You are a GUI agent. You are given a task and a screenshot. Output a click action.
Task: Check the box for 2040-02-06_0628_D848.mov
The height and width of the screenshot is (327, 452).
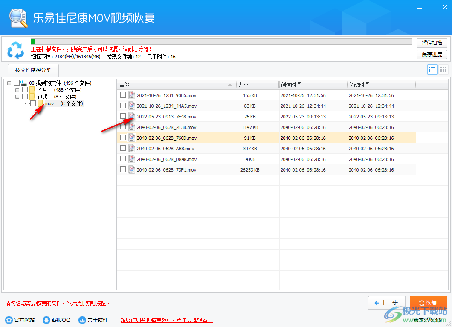(x=123, y=159)
